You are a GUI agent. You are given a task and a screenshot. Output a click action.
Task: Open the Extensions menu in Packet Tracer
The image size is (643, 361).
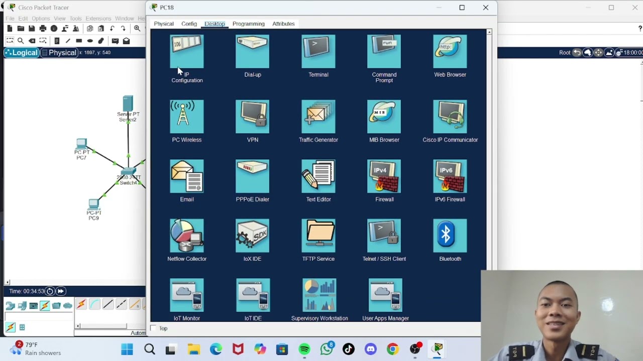coord(98,19)
